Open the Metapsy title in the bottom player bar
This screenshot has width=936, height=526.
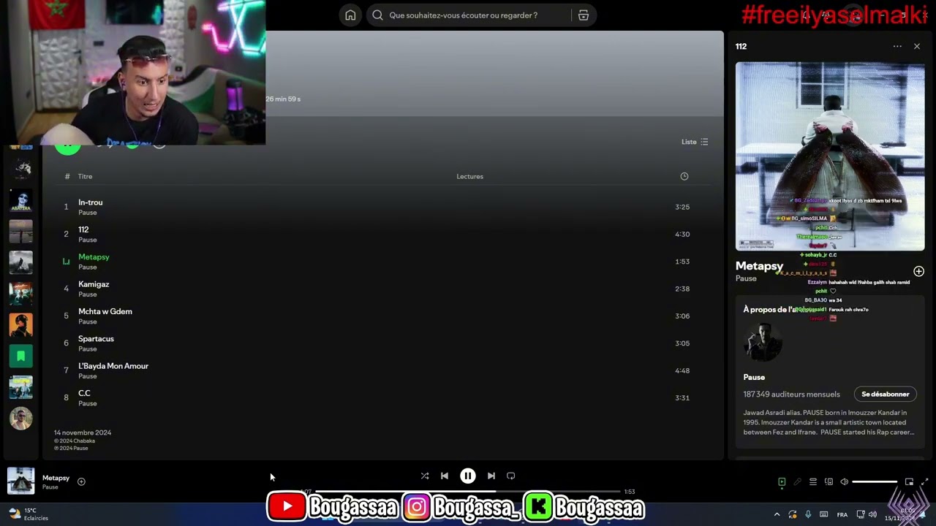(x=56, y=478)
